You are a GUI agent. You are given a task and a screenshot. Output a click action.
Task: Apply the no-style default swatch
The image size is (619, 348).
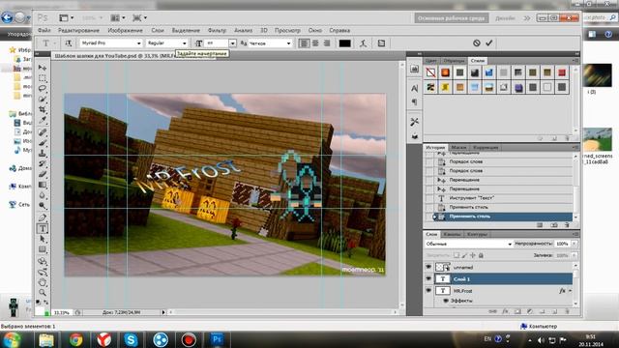pos(430,72)
